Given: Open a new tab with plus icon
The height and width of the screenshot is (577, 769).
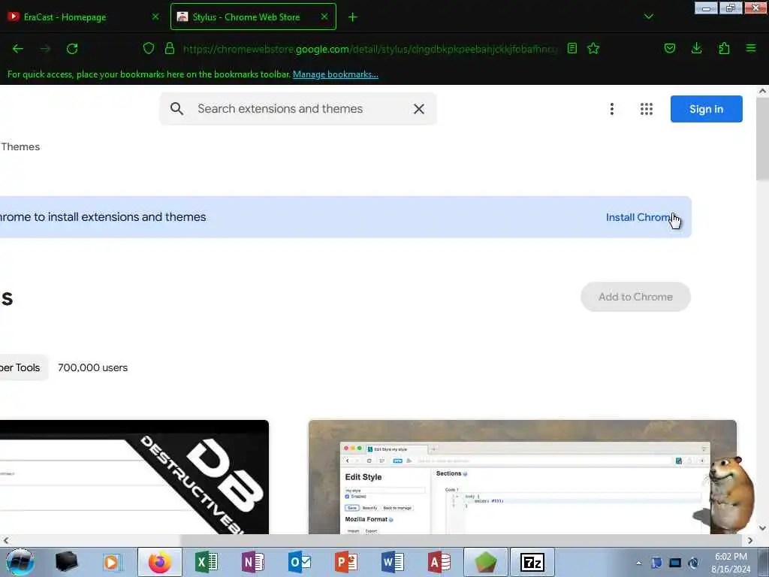Looking at the screenshot, I should 353,17.
